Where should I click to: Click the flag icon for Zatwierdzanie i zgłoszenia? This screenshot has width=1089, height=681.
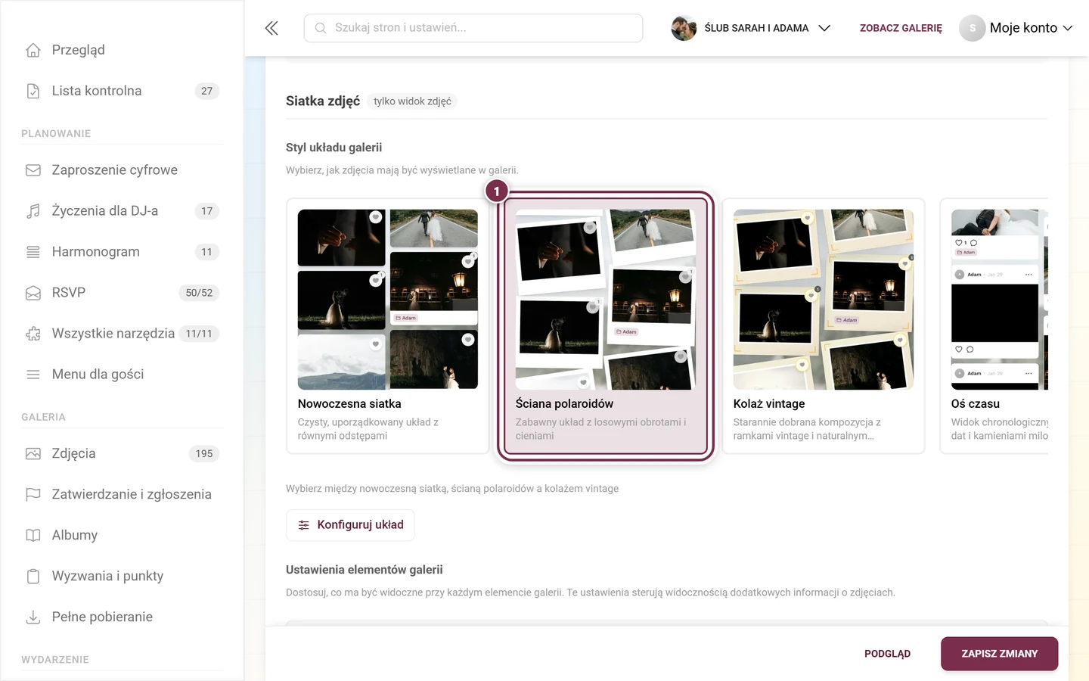[33, 494]
